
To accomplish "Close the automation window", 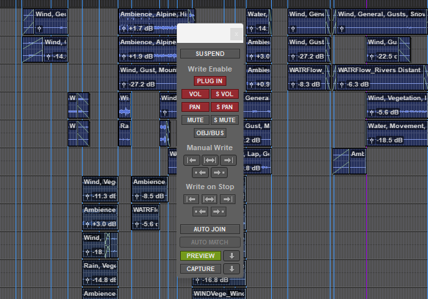I will (x=236, y=34).
